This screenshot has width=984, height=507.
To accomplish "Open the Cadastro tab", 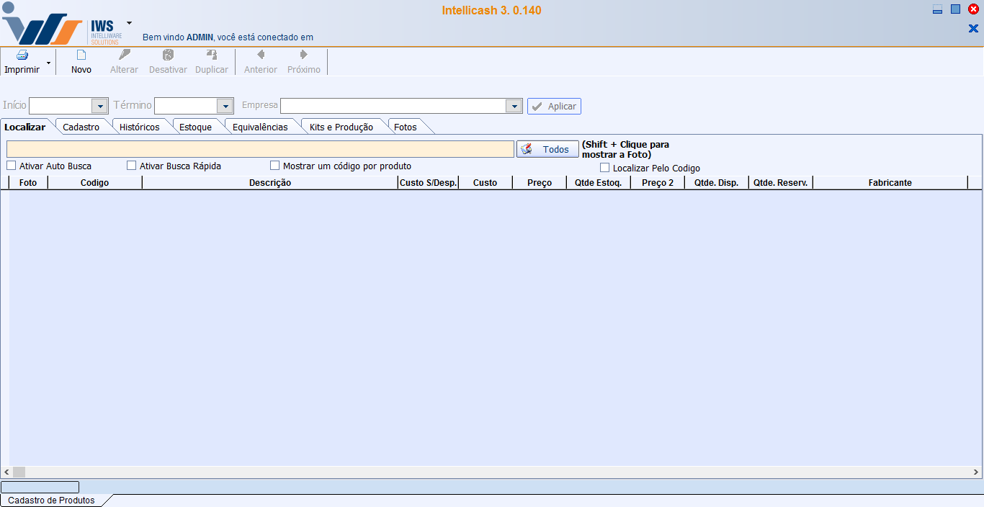I will [81, 127].
